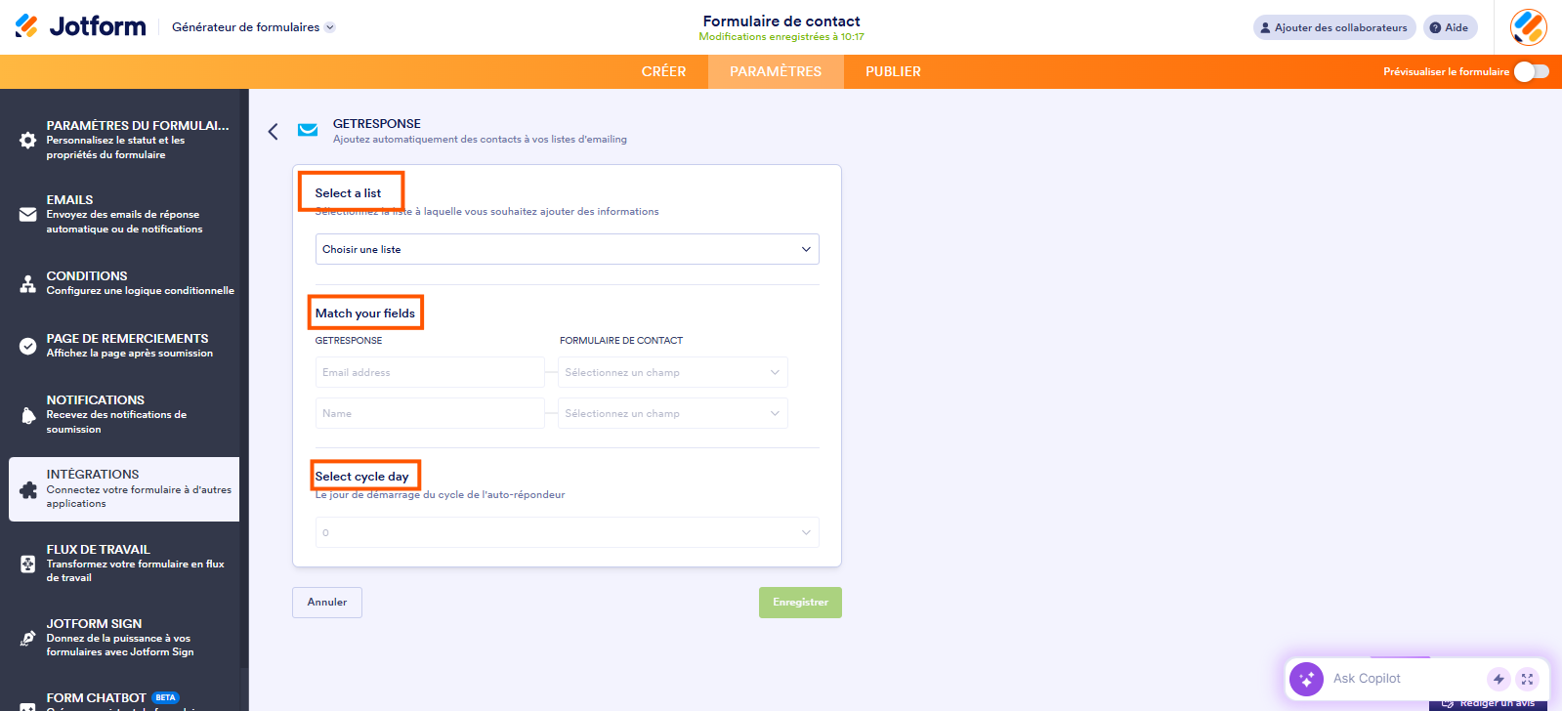The image size is (1562, 711).
Task: Click the FORMULAIRE DE CONTACT column label
Action: click(621, 341)
